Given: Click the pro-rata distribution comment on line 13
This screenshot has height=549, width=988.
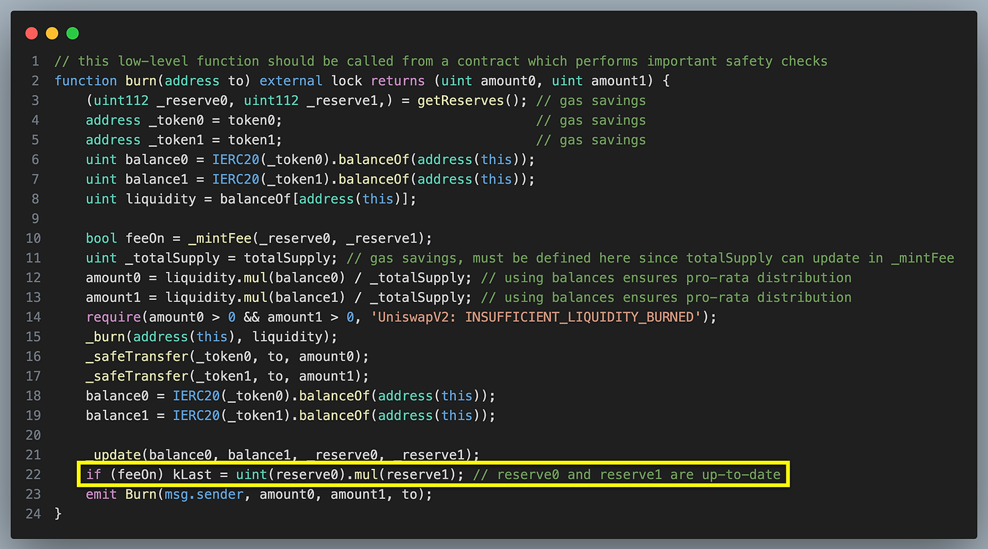Looking at the screenshot, I should pyautogui.click(x=666, y=298).
